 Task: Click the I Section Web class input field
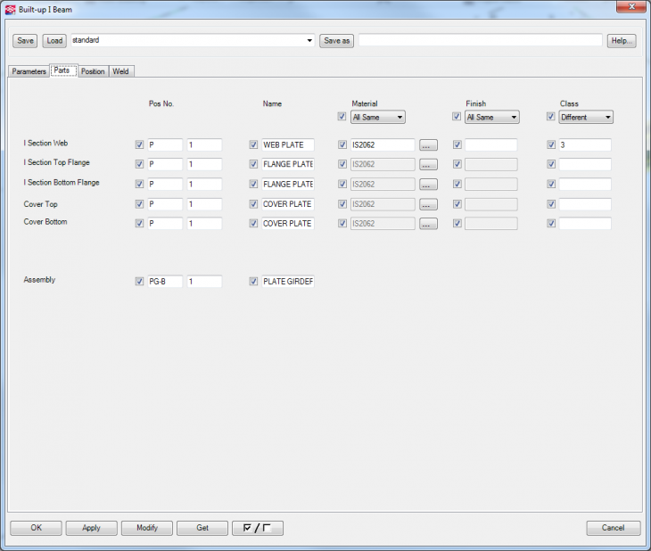coord(584,144)
